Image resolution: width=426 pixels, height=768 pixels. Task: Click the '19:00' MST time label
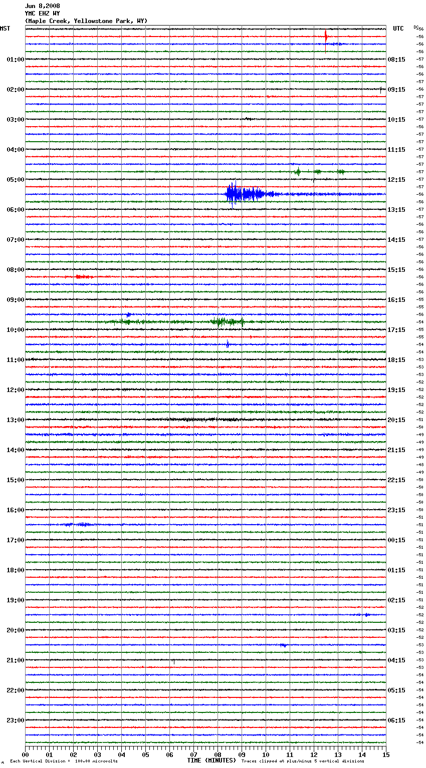pos(16,600)
